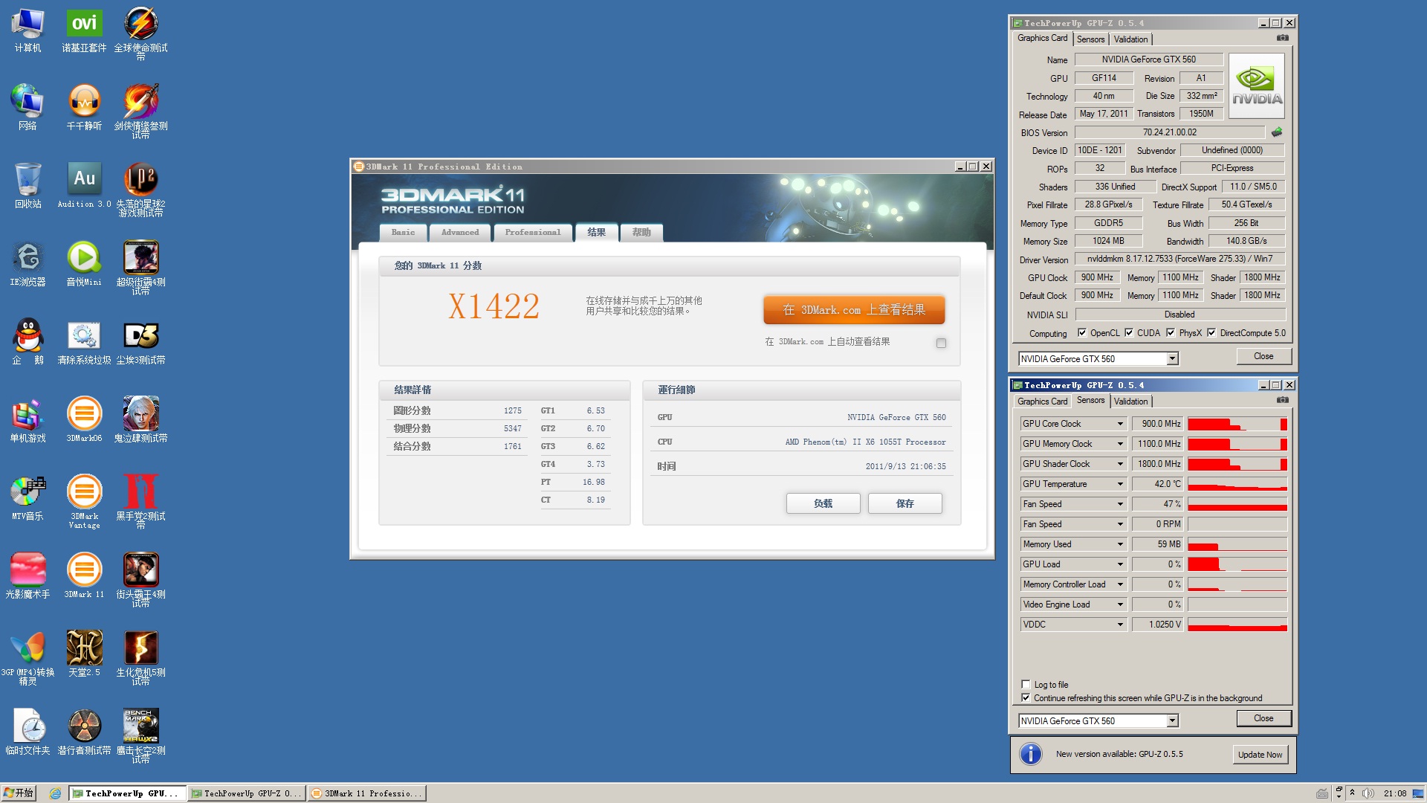Toggle the PhysX checkbox
The width and height of the screenshot is (1427, 803).
(x=1171, y=333)
